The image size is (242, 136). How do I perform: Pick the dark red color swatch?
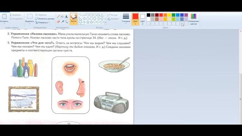(x=157, y=15)
